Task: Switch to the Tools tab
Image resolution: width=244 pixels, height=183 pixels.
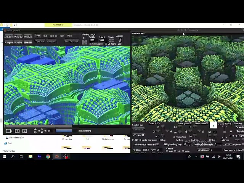Action: click(62, 36)
